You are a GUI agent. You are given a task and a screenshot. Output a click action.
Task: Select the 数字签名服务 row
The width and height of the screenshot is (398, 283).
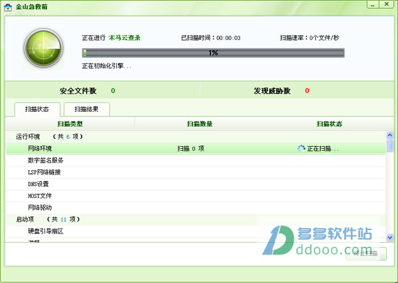pos(196,160)
